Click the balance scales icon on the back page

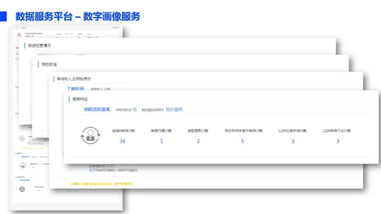pos(22,189)
